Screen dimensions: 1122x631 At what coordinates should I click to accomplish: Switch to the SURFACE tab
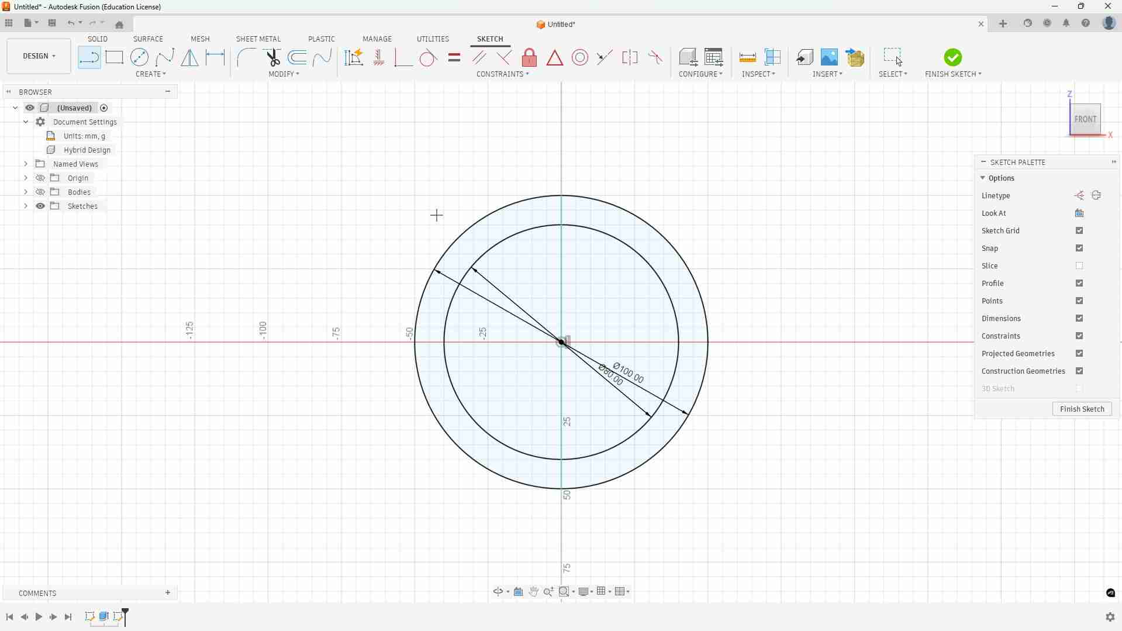pos(148,39)
